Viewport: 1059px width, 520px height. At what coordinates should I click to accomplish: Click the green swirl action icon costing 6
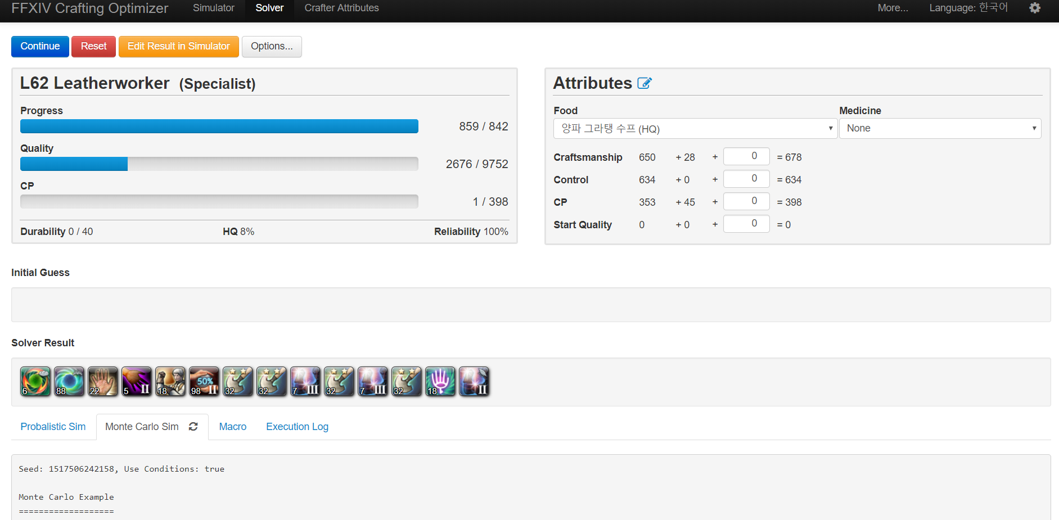coord(35,382)
